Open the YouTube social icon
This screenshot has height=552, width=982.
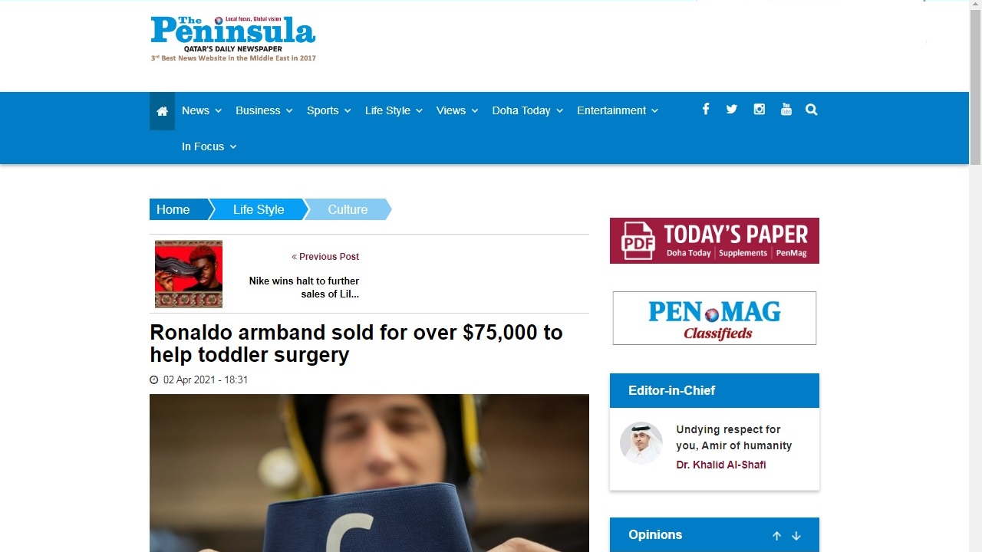(786, 110)
